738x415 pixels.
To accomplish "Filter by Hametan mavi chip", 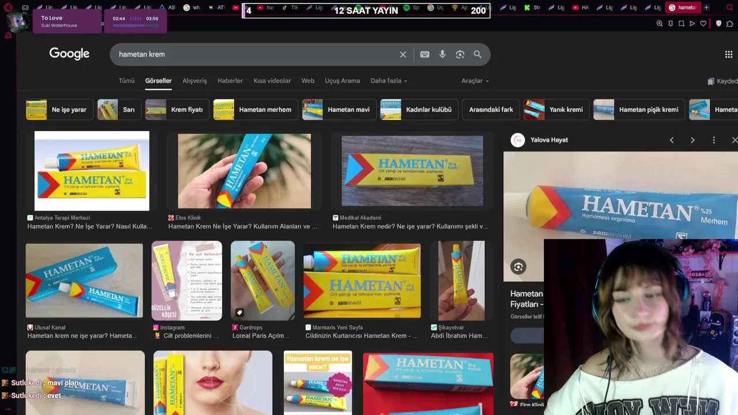I will [340, 110].
